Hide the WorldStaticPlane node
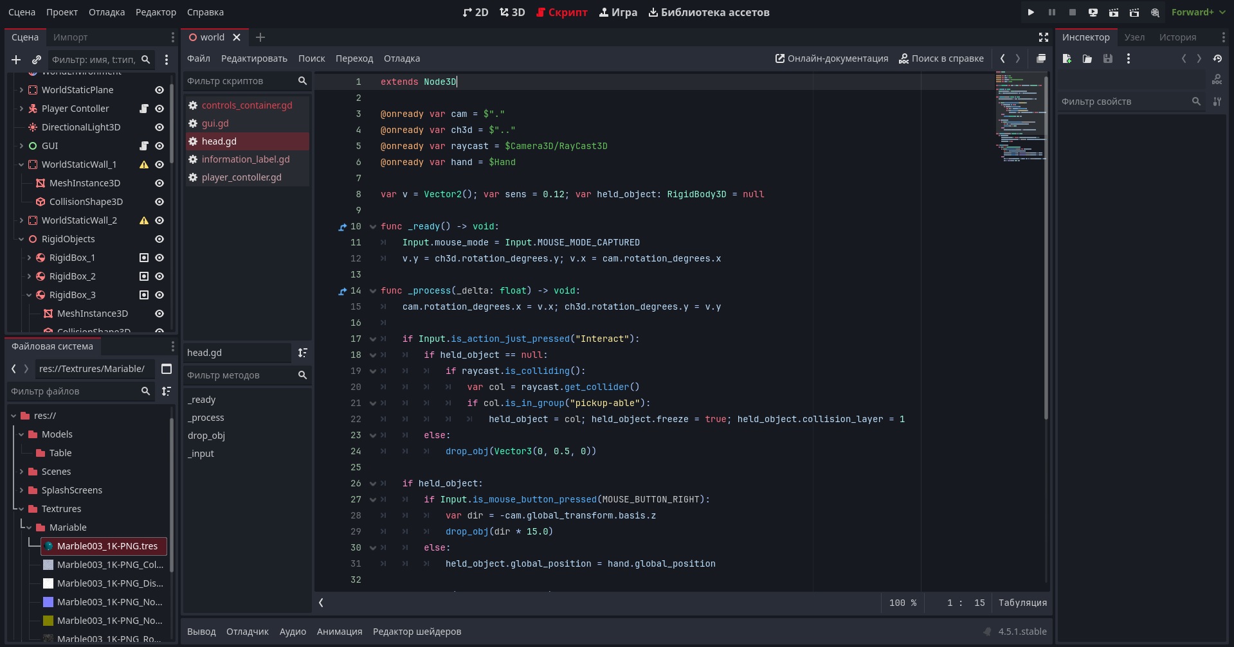Screen dimensions: 1234x647 pos(159,90)
